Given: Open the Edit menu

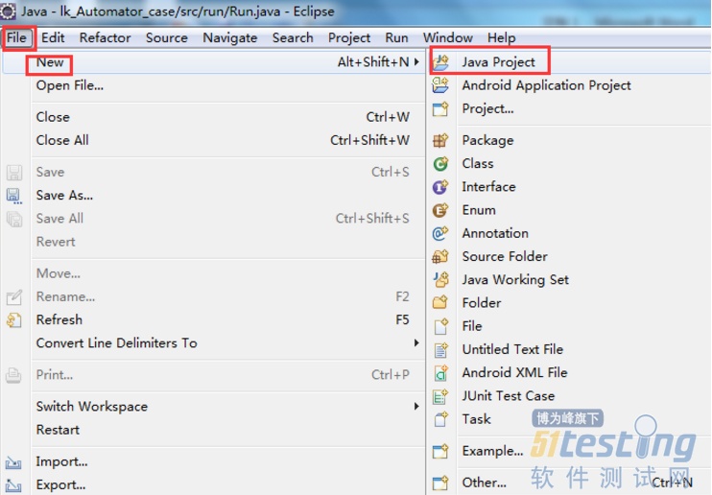Looking at the screenshot, I should click(x=53, y=37).
